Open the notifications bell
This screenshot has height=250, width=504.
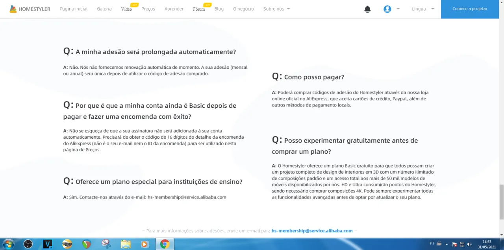point(367,9)
